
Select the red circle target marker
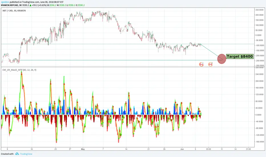pos(221,59)
